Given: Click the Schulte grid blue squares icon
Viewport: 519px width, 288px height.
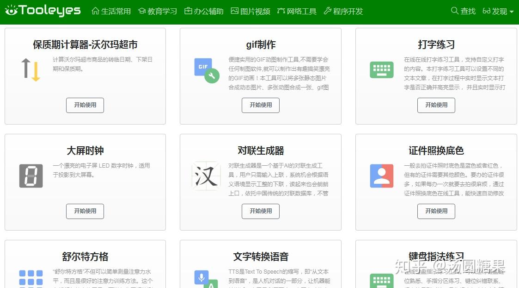Looking at the screenshot, I should coord(31,278).
